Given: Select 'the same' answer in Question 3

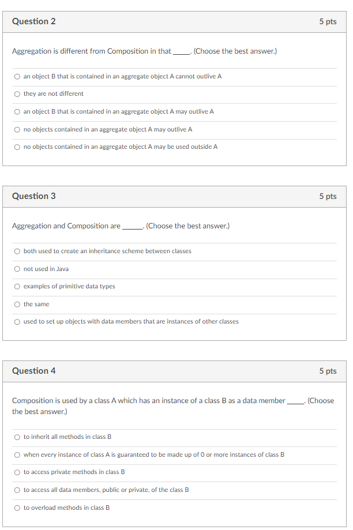Looking at the screenshot, I should point(17,304).
